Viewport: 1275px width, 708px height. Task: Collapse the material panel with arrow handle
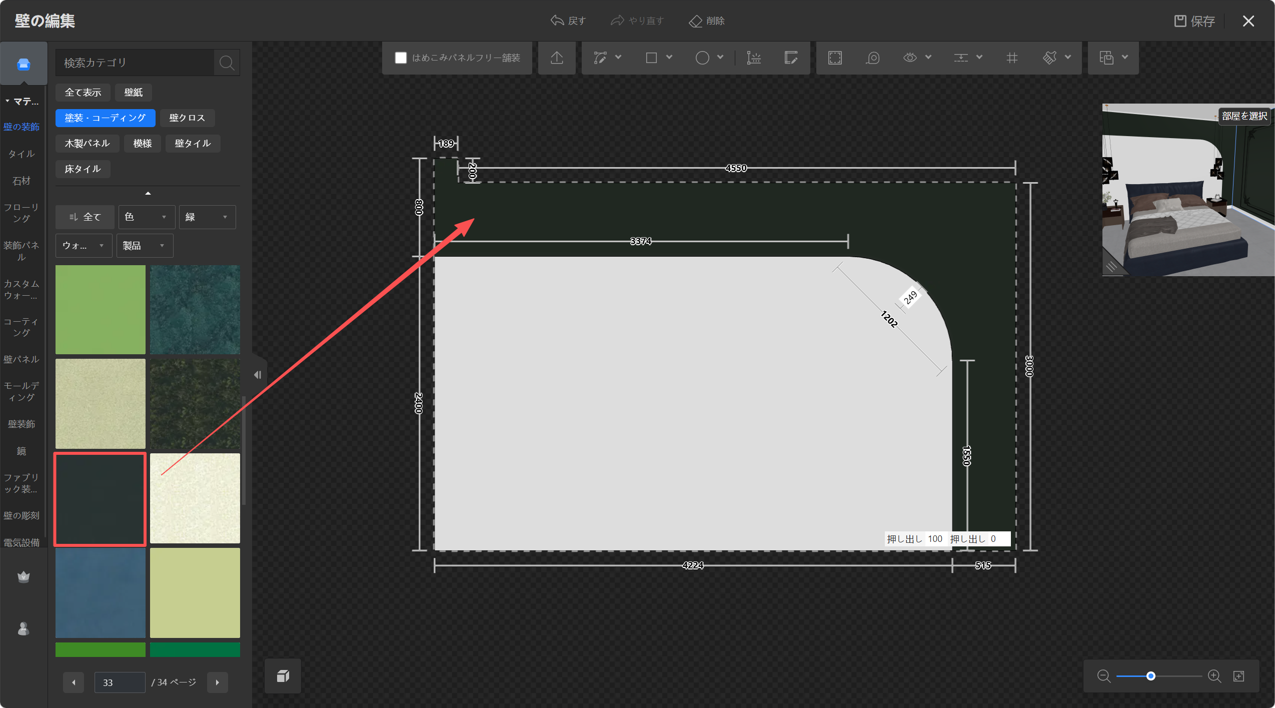[258, 375]
